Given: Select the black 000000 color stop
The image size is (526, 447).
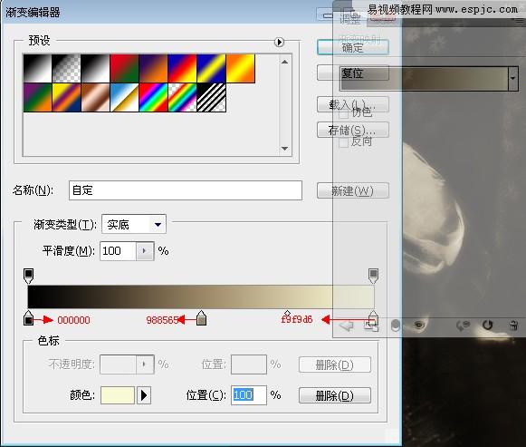Looking at the screenshot, I should pos(28,318).
